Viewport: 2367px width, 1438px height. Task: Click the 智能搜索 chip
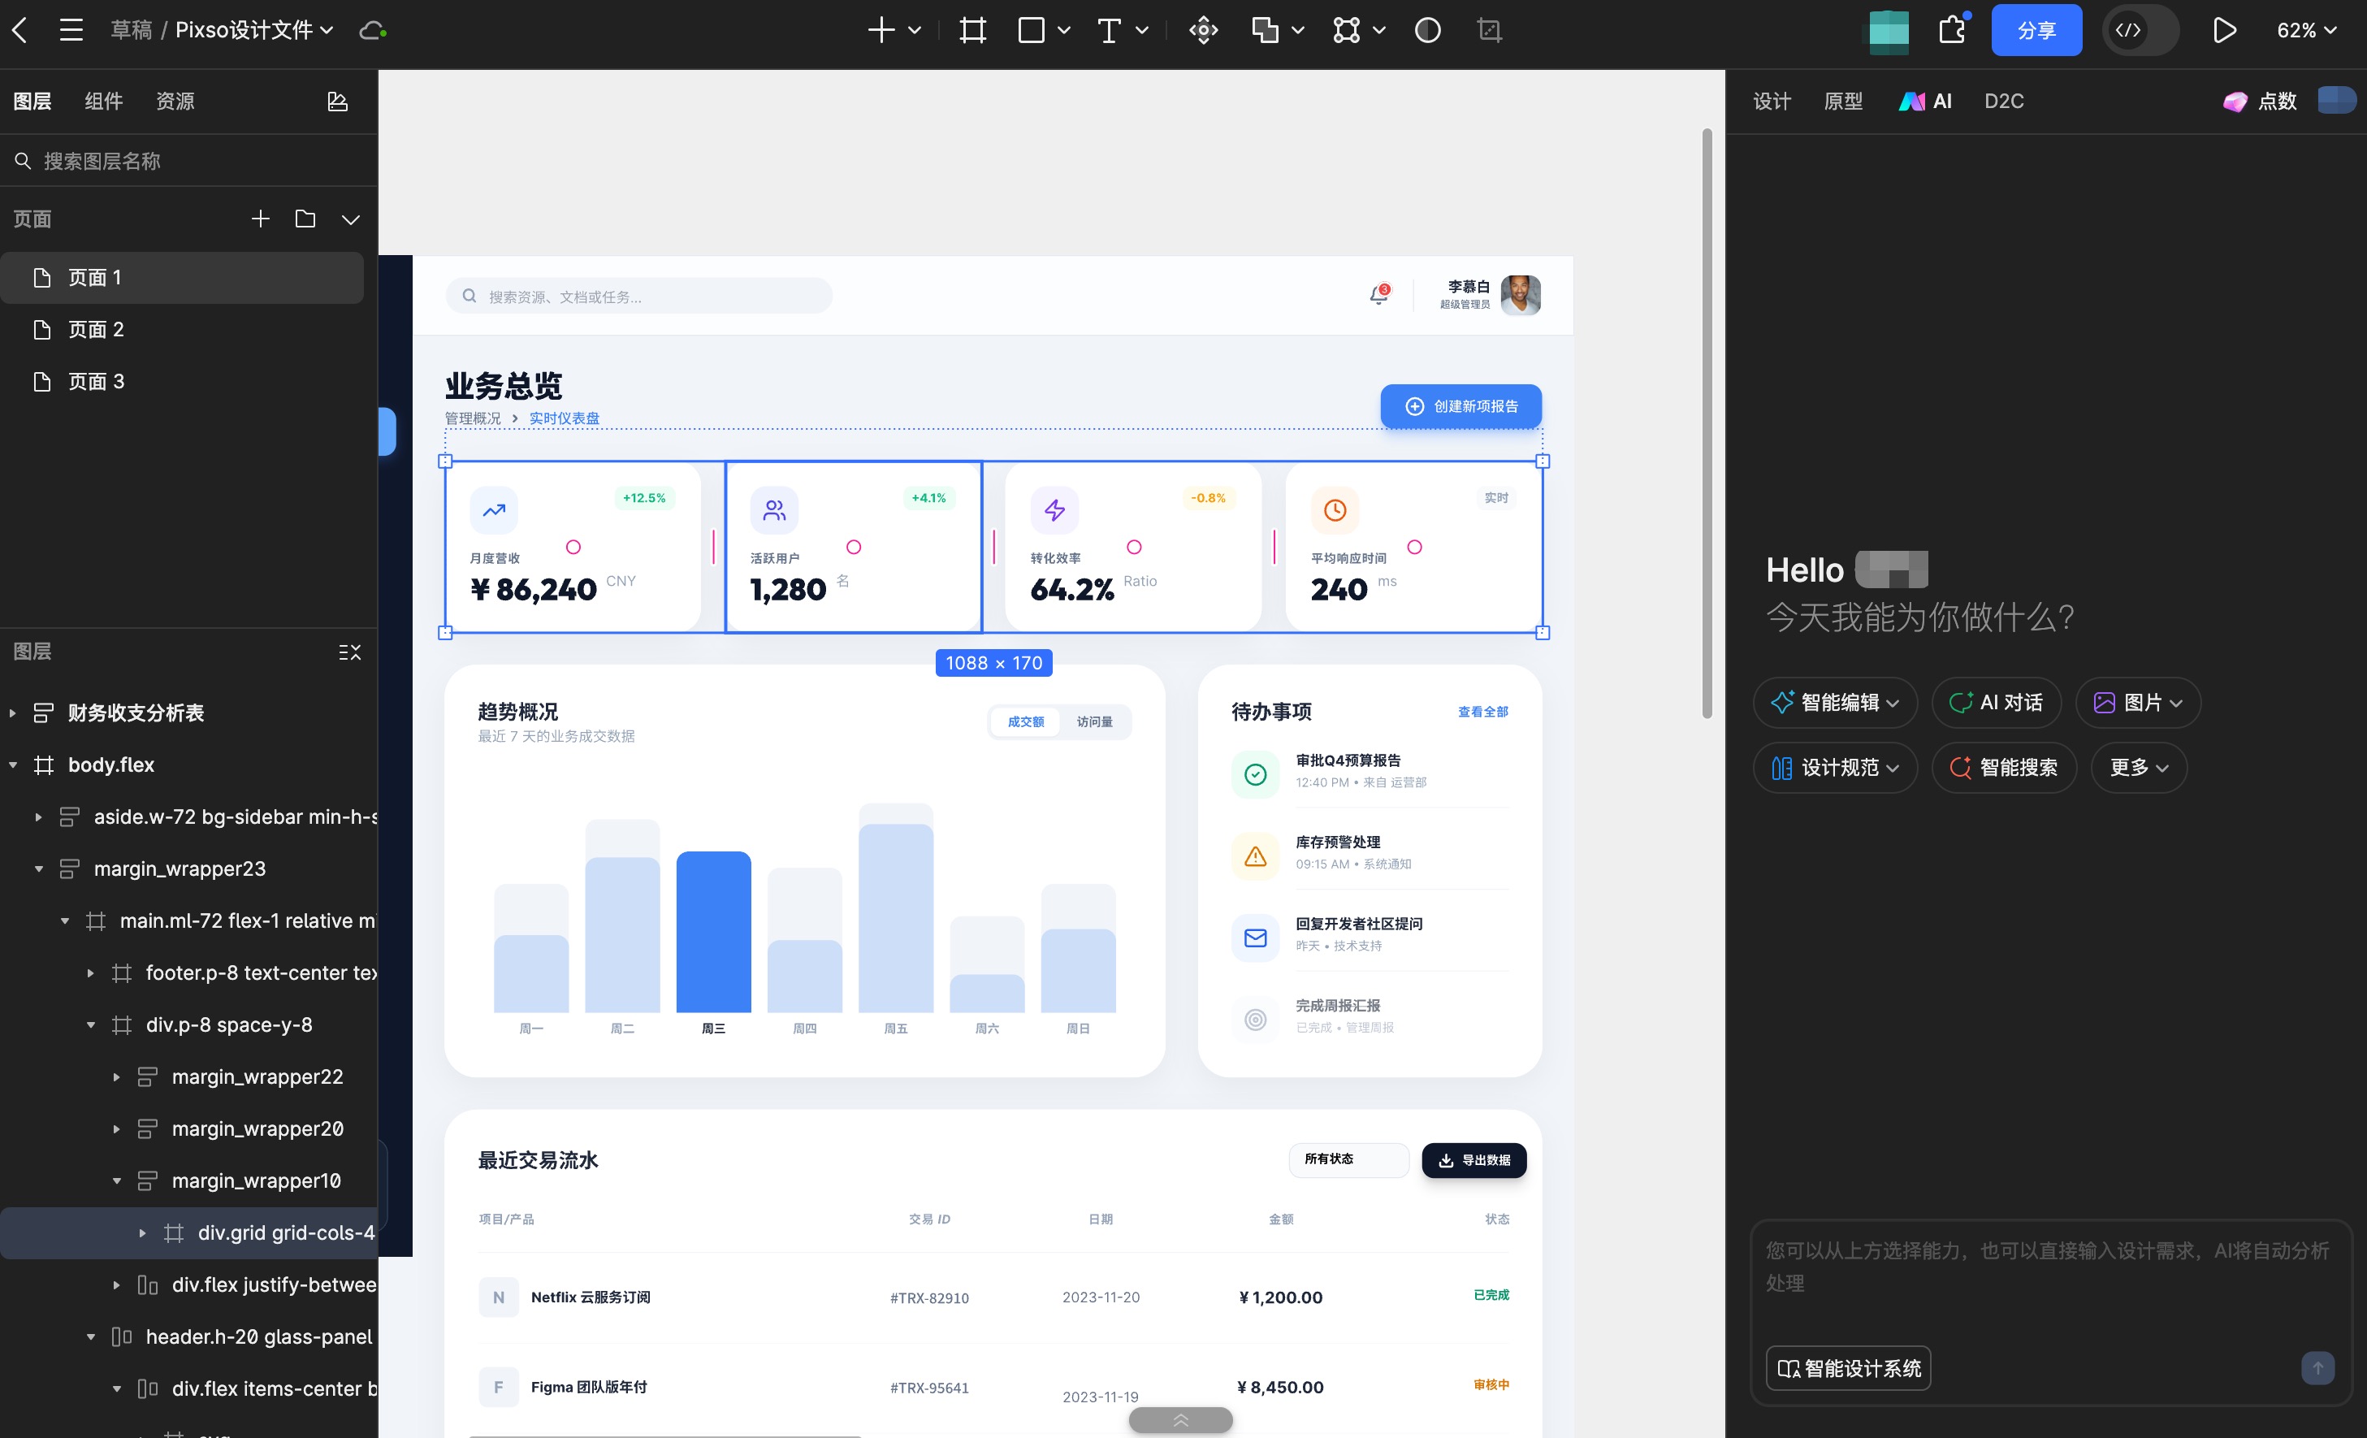pyautogui.click(x=2004, y=768)
